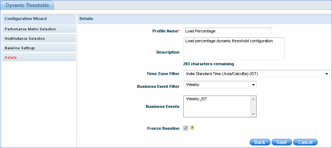
Task: Navigate to Baseline Settings step
Action: point(20,48)
